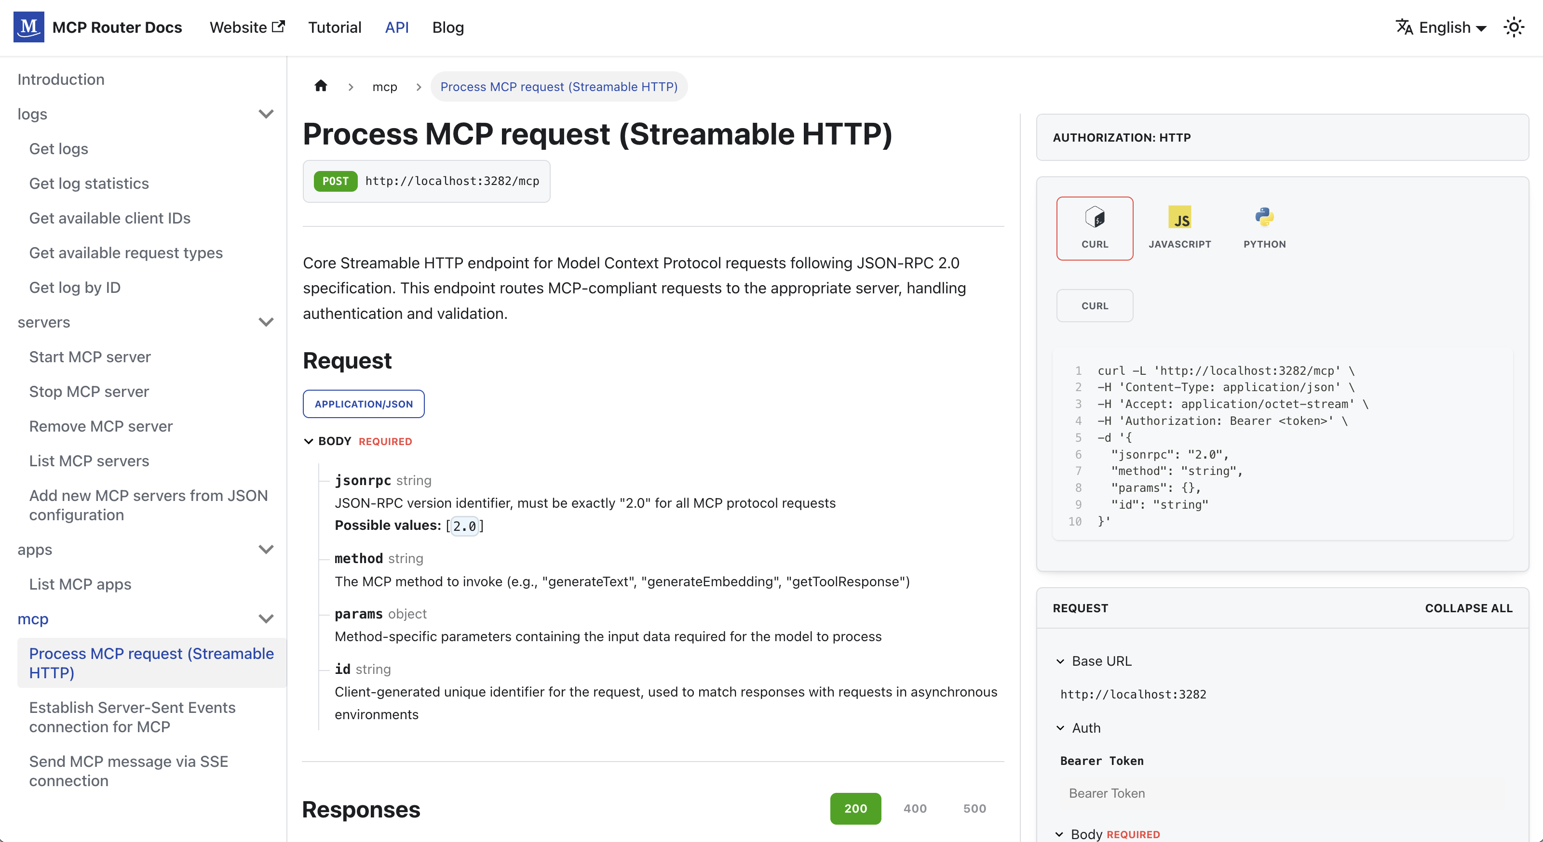Open the English language dropdown
The height and width of the screenshot is (842, 1543).
point(1451,27)
